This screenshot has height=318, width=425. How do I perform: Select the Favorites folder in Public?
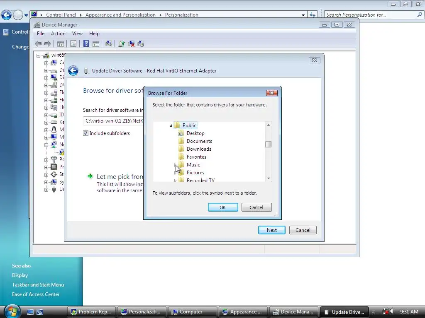pyautogui.click(x=196, y=157)
